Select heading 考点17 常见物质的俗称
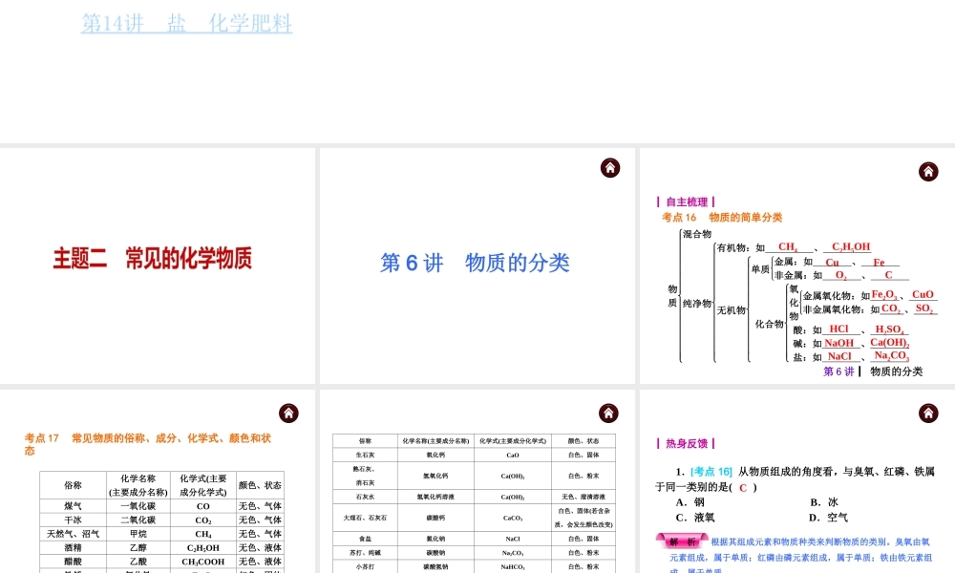 click(x=148, y=444)
